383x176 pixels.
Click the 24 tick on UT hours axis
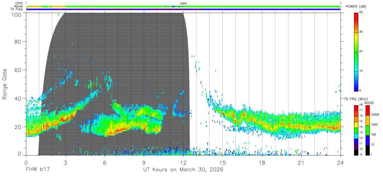point(341,163)
